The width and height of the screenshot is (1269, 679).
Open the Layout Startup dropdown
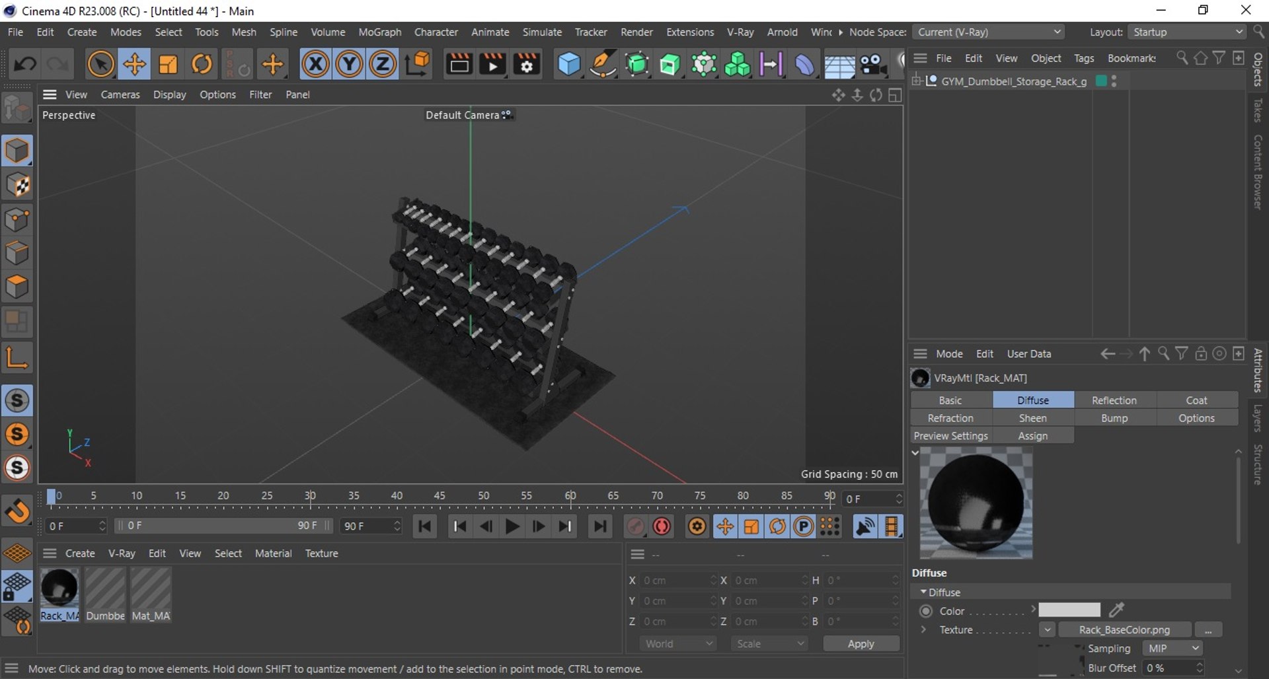(1187, 32)
